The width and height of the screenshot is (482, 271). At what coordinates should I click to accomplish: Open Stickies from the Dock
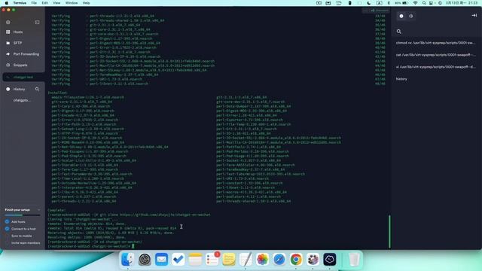(229, 259)
